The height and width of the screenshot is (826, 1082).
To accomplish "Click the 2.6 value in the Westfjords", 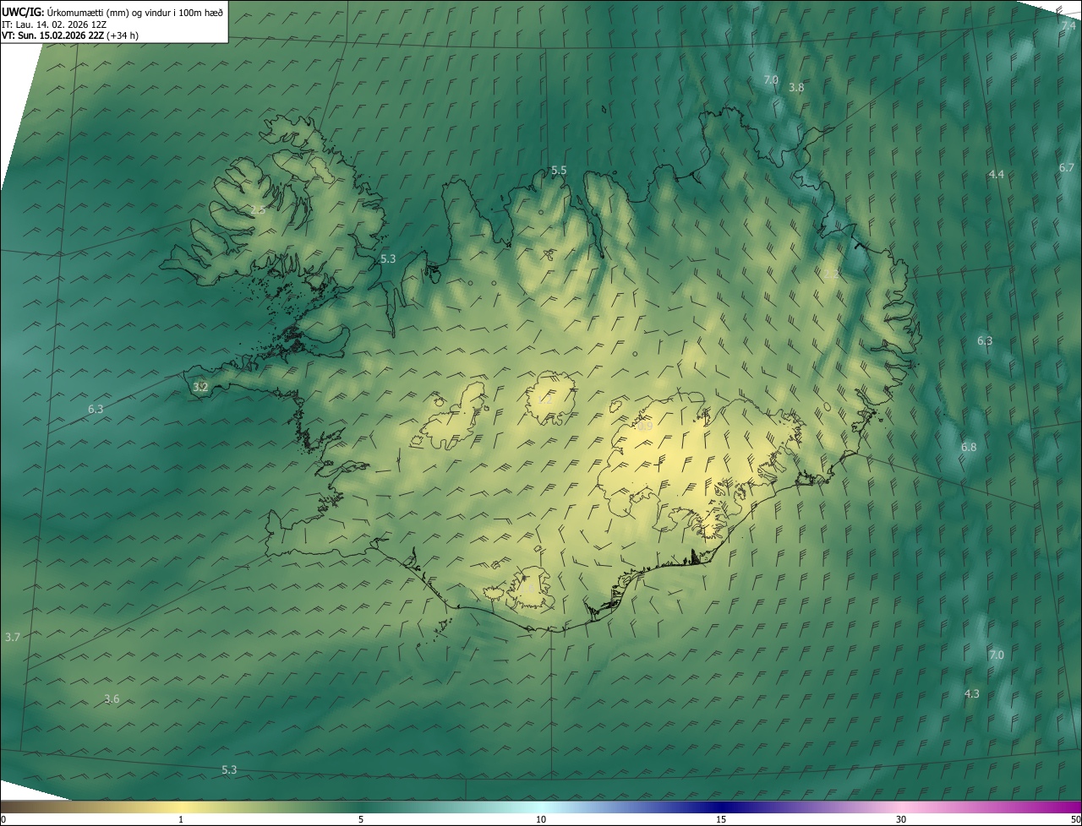I will [x=258, y=210].
